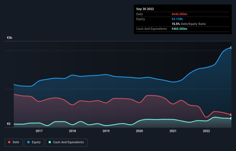
Task: Click the €646.000m debt value
Action: [179, 14]
